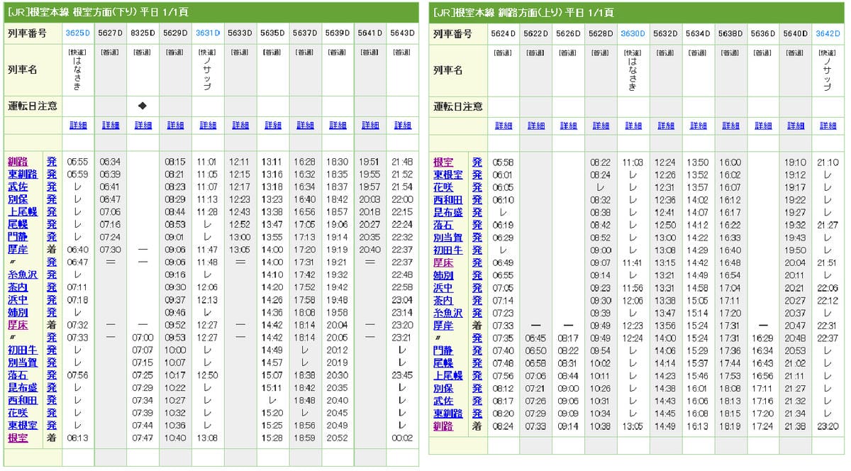Click 初田牛 station in 根室方面 timetable
Viewport: 851px width, 471px height.
[x=23, y=350]
